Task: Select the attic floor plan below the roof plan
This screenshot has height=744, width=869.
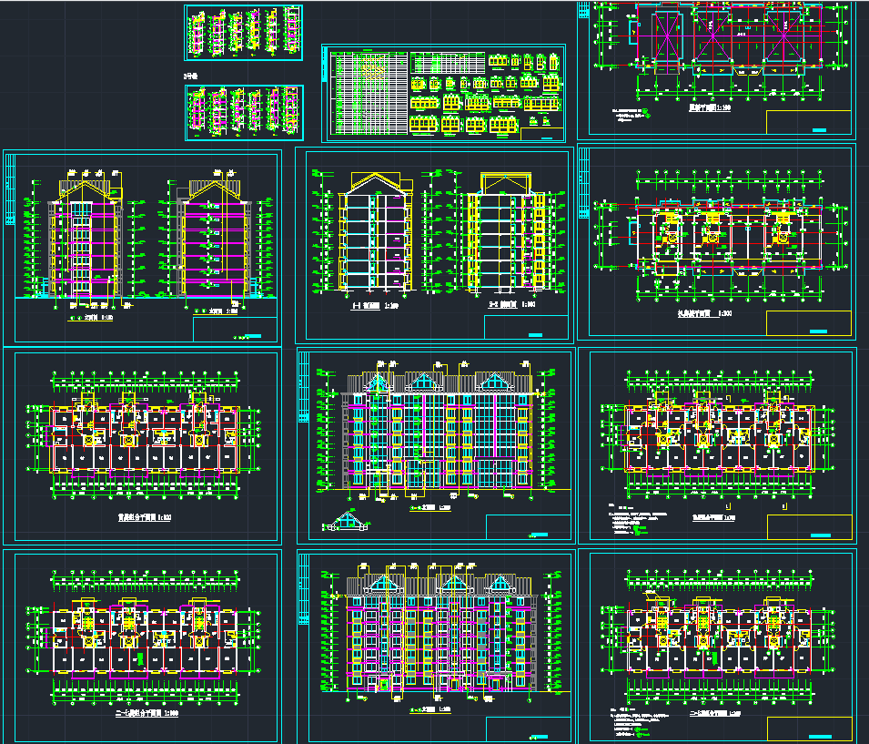Action: click(721, 236)
